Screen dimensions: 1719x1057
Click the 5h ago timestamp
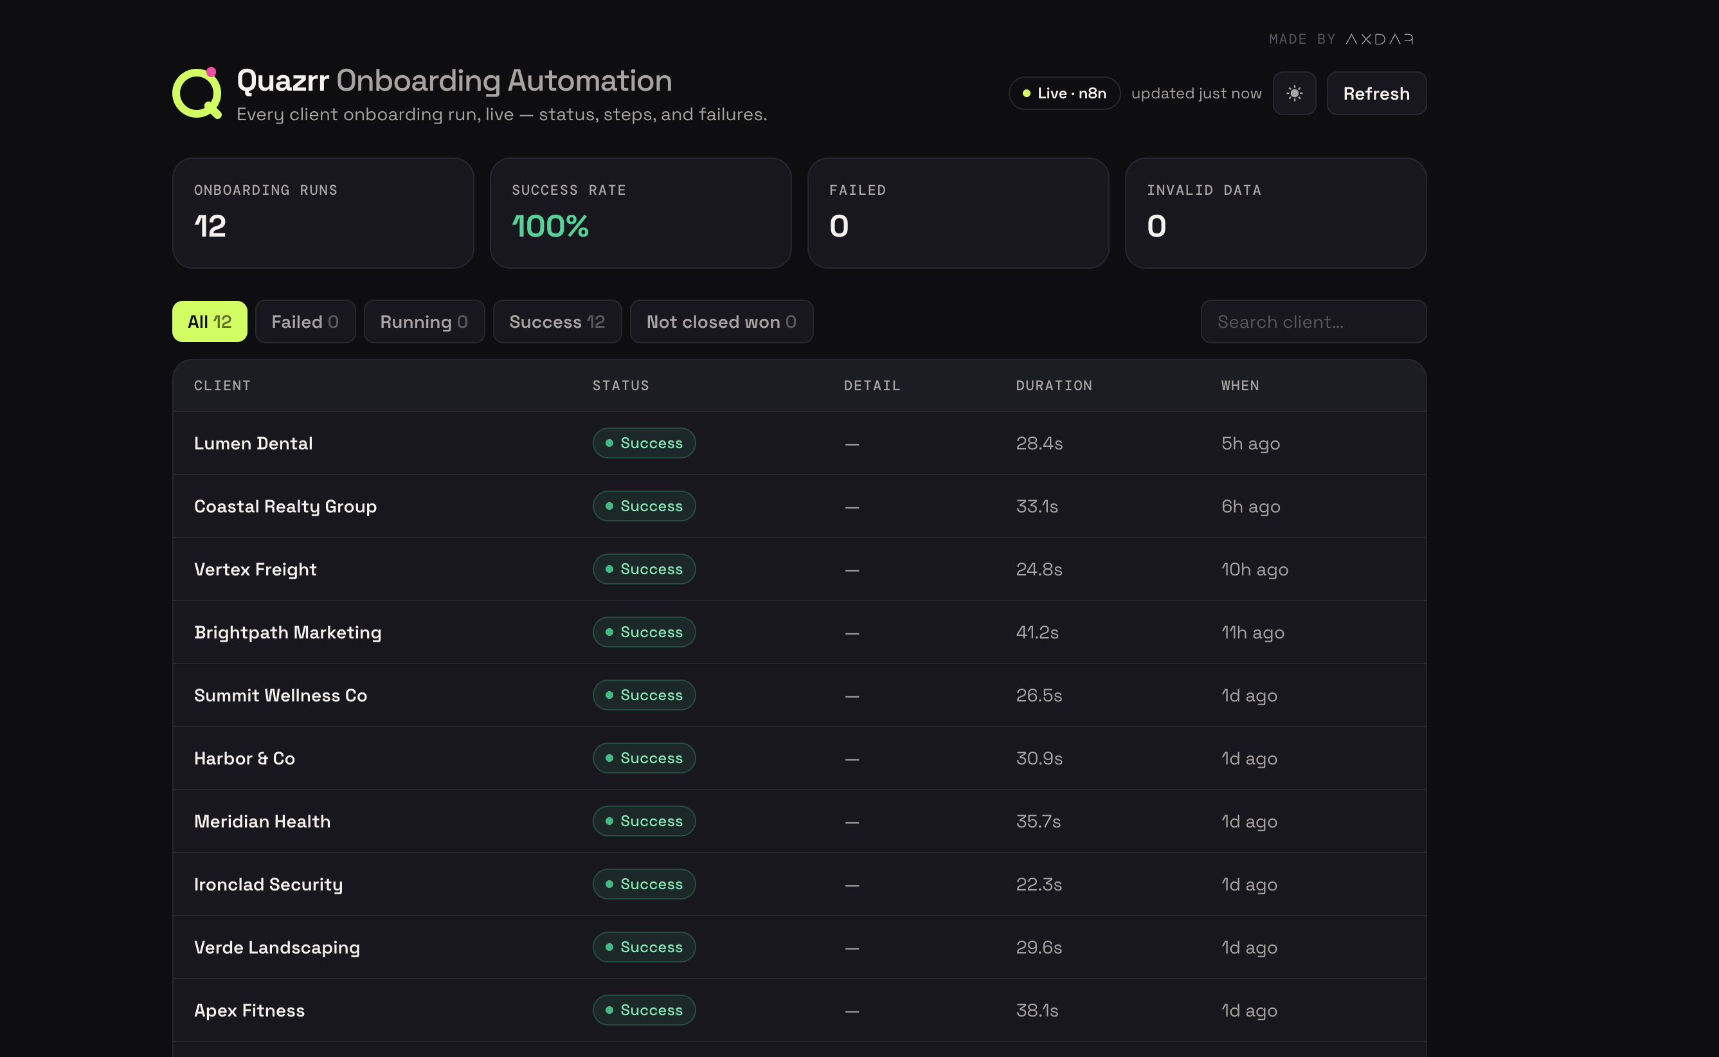(1251, 443)
